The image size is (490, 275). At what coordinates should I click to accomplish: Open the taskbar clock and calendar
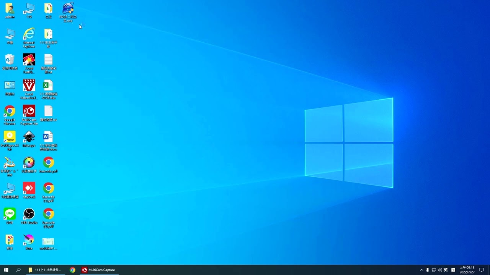pos(467,270)
